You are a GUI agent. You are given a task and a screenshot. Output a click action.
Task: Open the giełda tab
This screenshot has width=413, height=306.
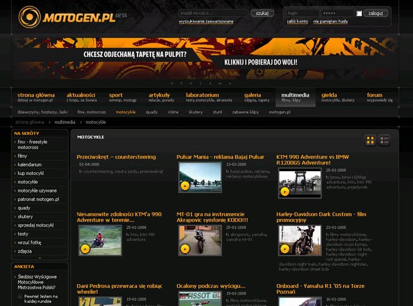coord(337,97)
